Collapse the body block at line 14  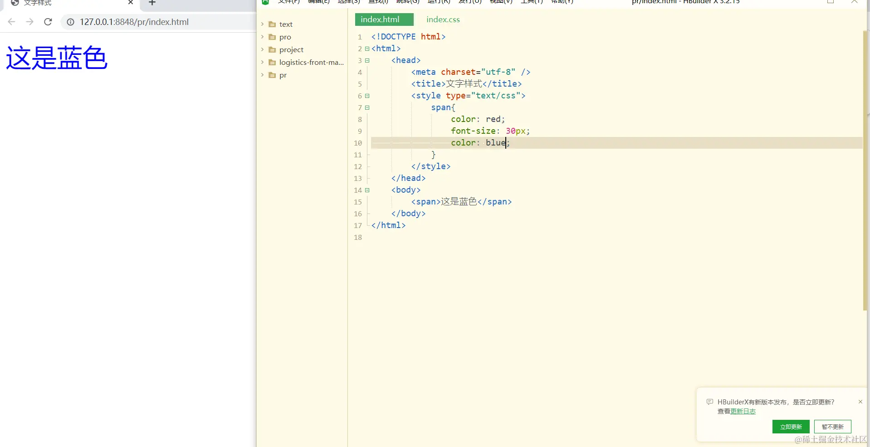point(367,190)
